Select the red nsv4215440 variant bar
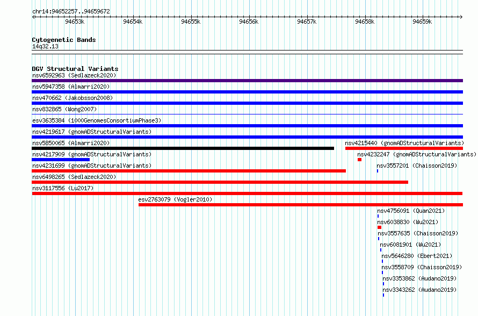The height and width of the screenshot is (316, 478). (404, 148)
